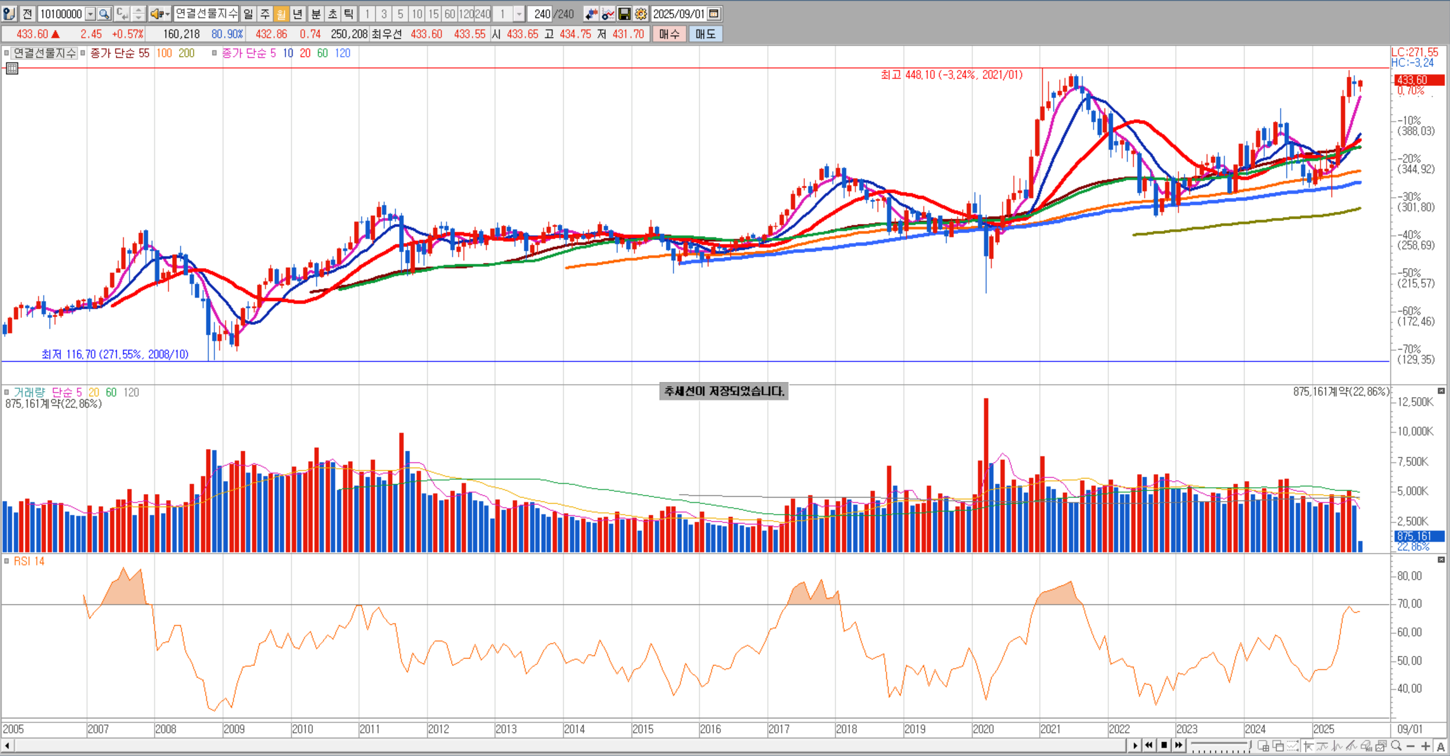Toggle the 거래량 indicator checkbox
This screenshot has width=1450, height=756.
pos(6,392)
